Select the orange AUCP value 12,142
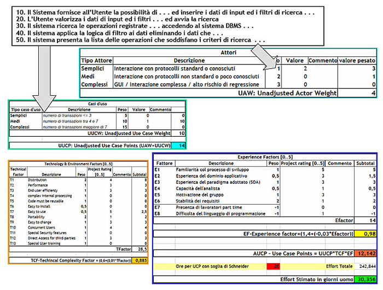The height and width of the screenshot is (290, 383). point(365,253)
